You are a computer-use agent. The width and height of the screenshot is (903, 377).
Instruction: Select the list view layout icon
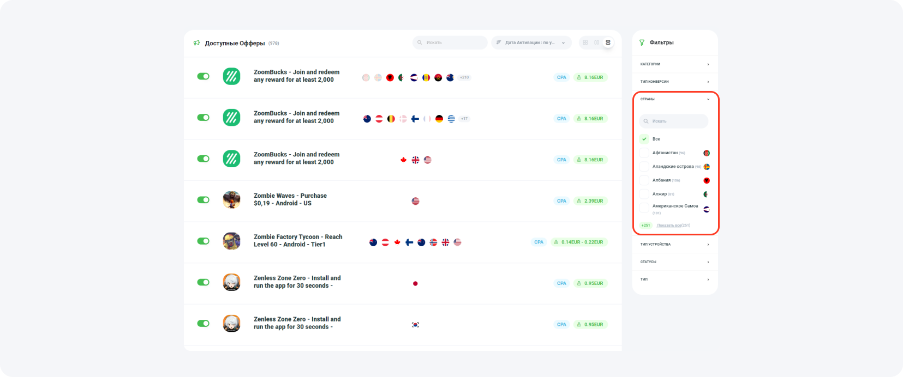click(x=608, y=42)
